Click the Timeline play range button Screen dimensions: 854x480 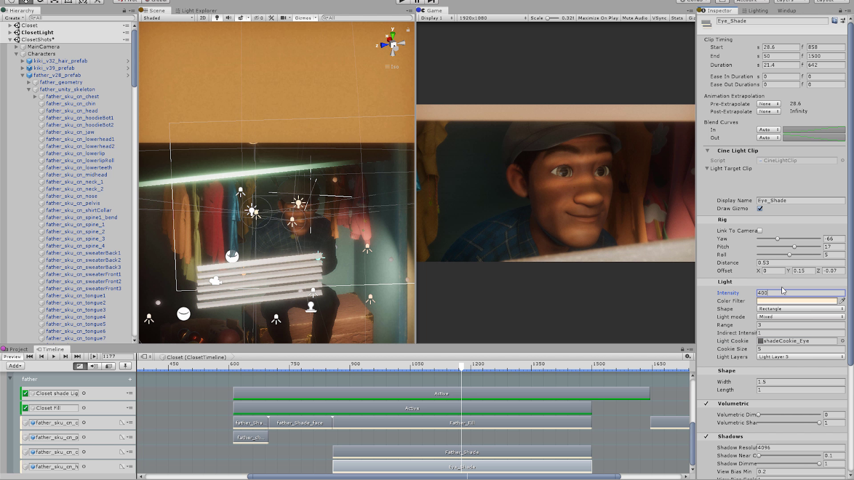(x=94, y=356)
